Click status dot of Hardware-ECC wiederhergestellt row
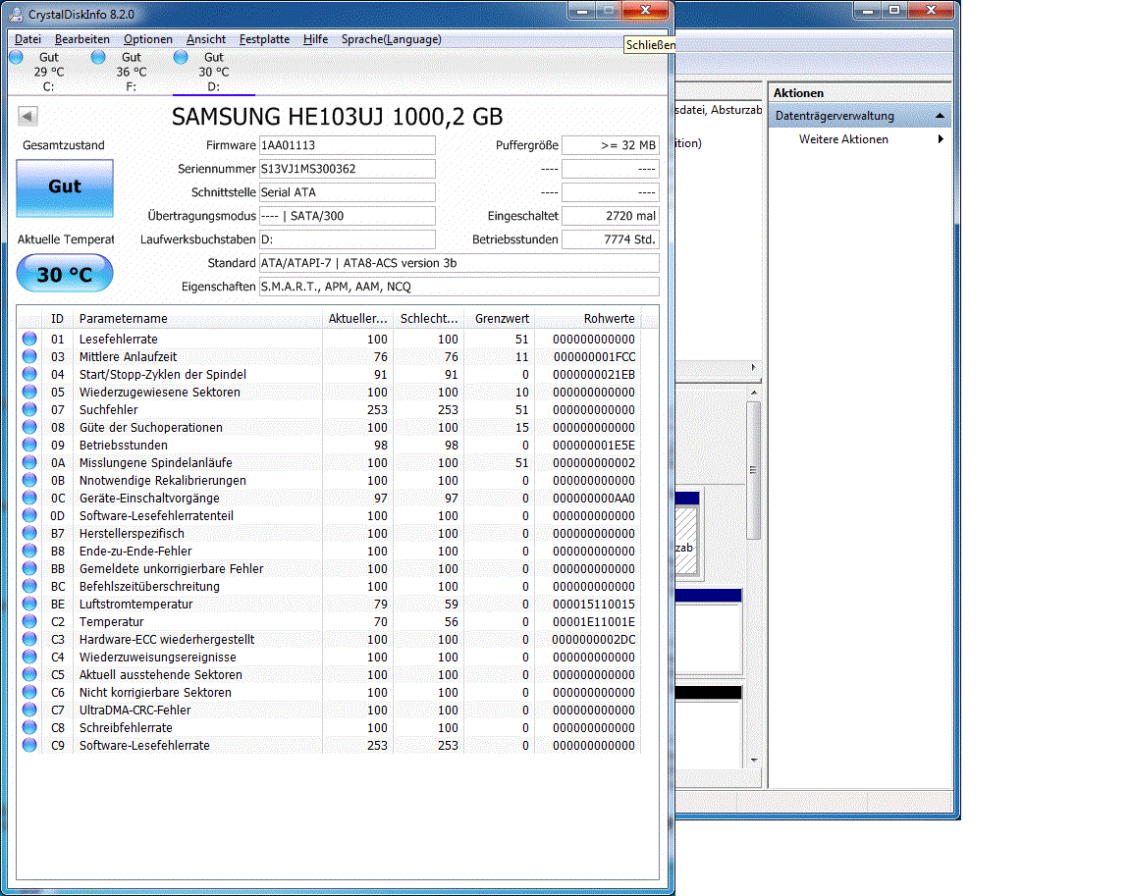The width and height of the screenshot is (1131, 896). [29, 639]
